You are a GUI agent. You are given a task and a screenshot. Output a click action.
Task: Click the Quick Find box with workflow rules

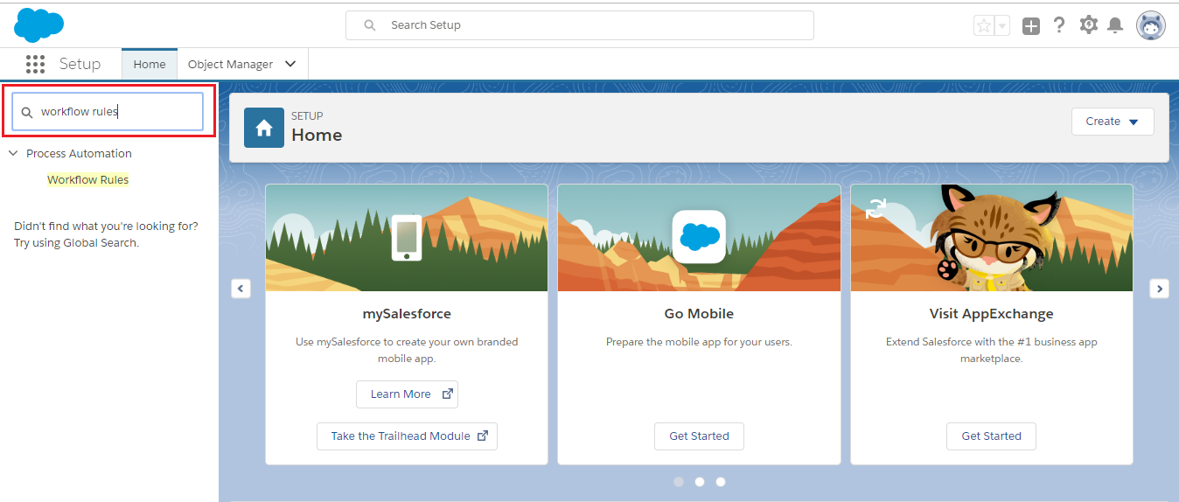[108, 112]
